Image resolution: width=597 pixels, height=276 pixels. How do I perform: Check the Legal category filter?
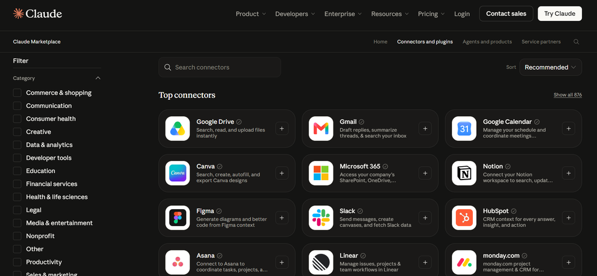tap(17, 210)
